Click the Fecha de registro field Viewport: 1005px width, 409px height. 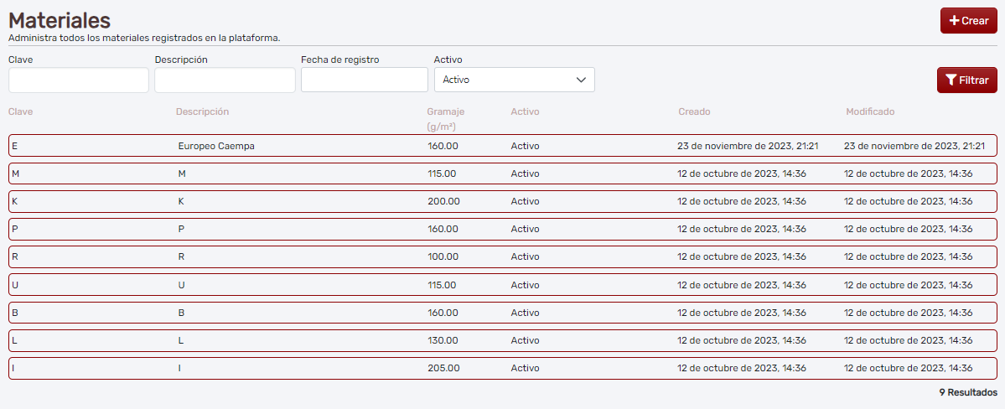pyautogui.click(x=365, y=80)
